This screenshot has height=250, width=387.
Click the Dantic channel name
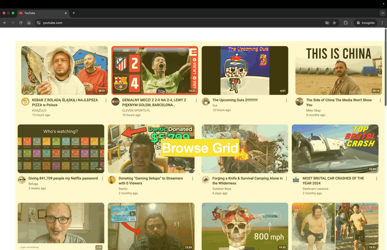(x=123, y=188)
